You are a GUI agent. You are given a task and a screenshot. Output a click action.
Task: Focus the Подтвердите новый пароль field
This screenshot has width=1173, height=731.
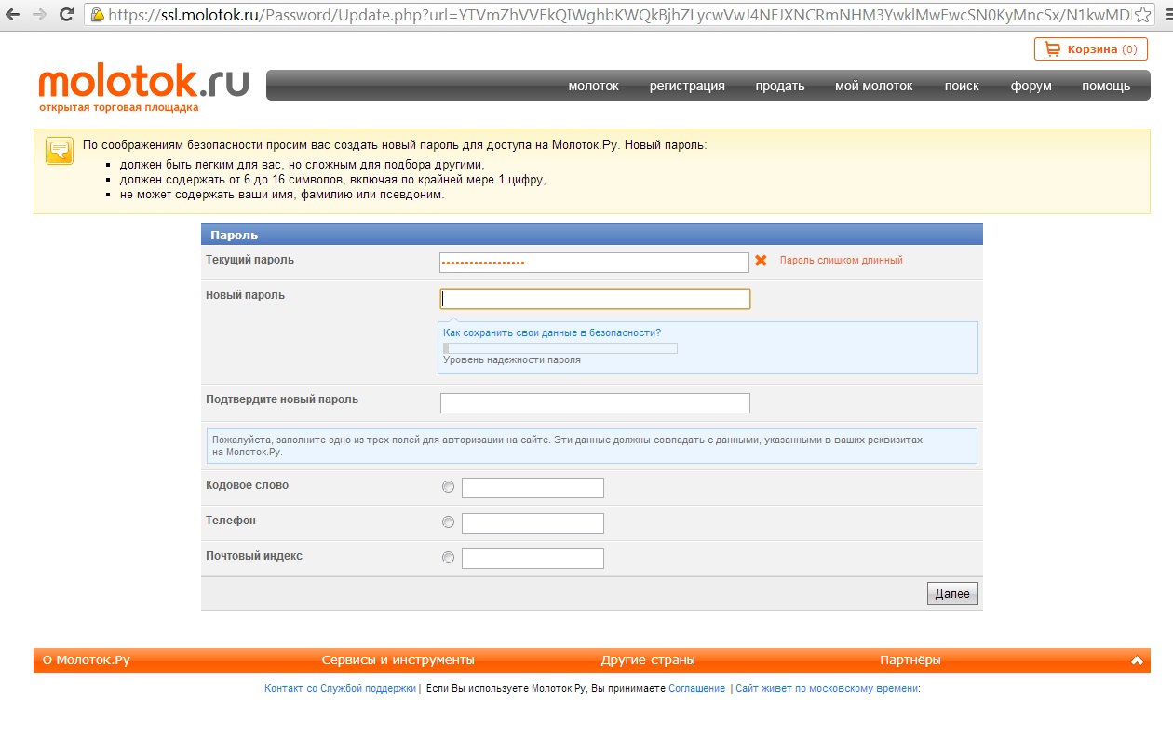594,403
